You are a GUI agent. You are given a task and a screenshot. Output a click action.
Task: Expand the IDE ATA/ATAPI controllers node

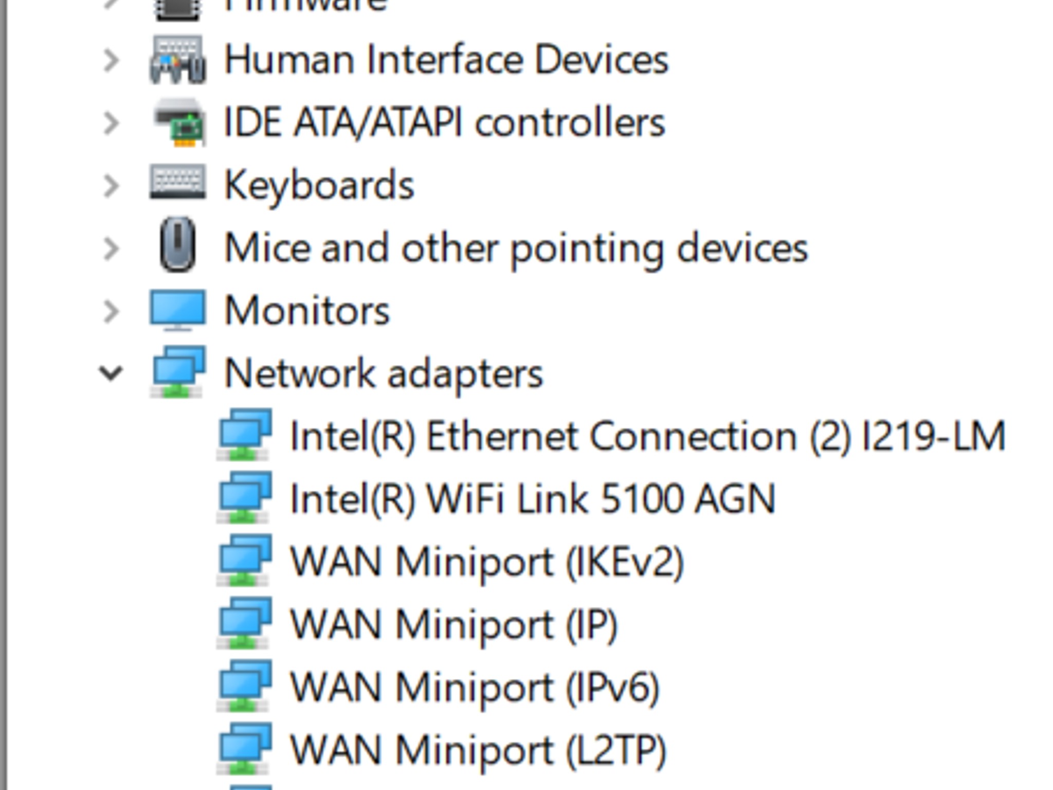pyautogui.click(x=111, y=123)
